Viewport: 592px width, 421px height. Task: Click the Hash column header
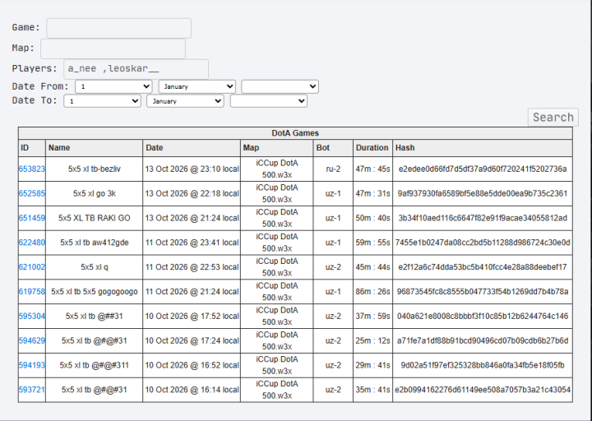[x=483, y=148]
